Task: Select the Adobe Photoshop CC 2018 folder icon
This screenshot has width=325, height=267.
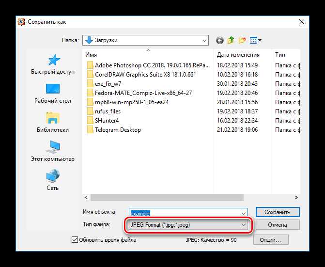Action: (90, 65)
